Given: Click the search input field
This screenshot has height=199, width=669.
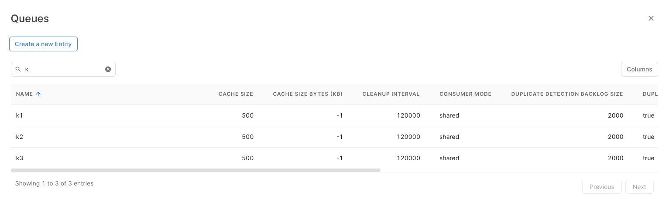Looking at the screenshot, I should (63, 69).
